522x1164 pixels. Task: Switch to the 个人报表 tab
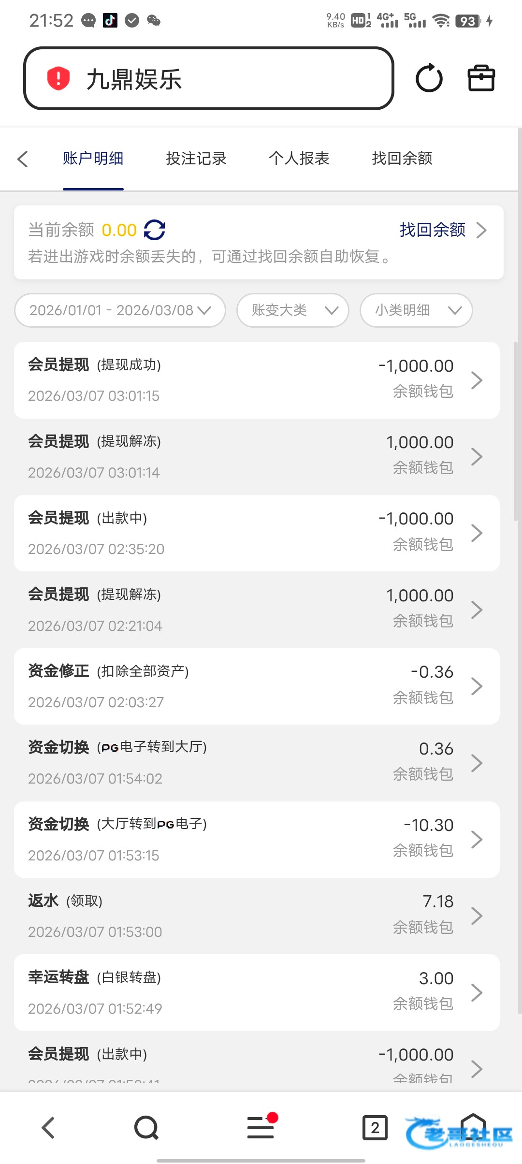click(299, 159)
